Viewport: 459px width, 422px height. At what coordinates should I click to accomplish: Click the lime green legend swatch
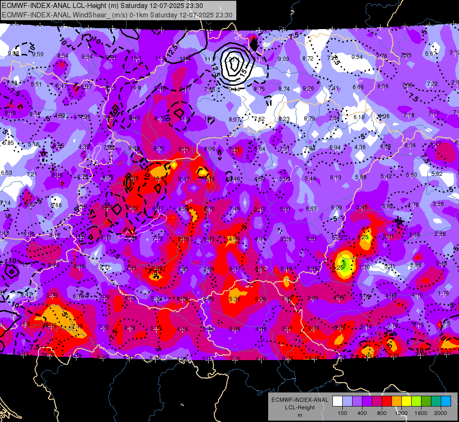coord(416,401)
